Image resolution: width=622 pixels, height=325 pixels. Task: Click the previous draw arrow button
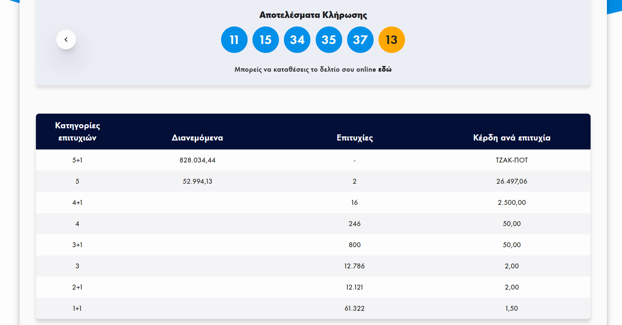pyautogui.click(x=66, y=40)
